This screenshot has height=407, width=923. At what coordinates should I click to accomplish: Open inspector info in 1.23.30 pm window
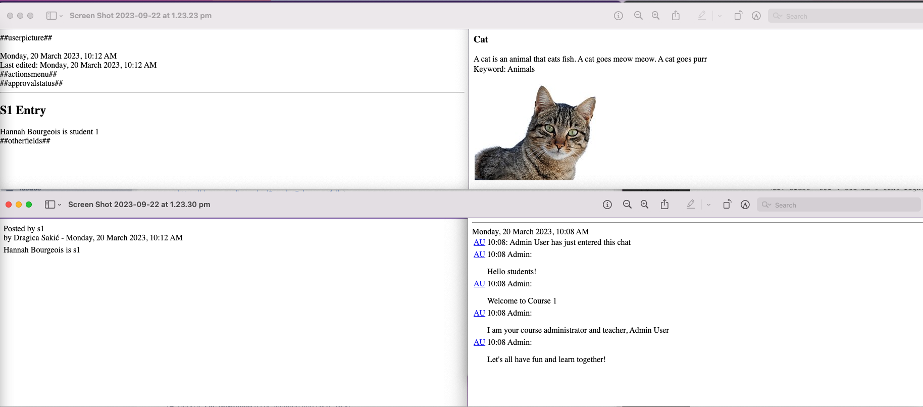coord(607,205)
